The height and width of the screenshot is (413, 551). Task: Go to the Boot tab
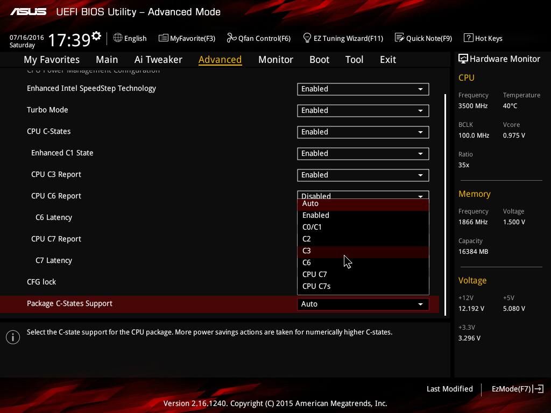(x=319, y=60)
